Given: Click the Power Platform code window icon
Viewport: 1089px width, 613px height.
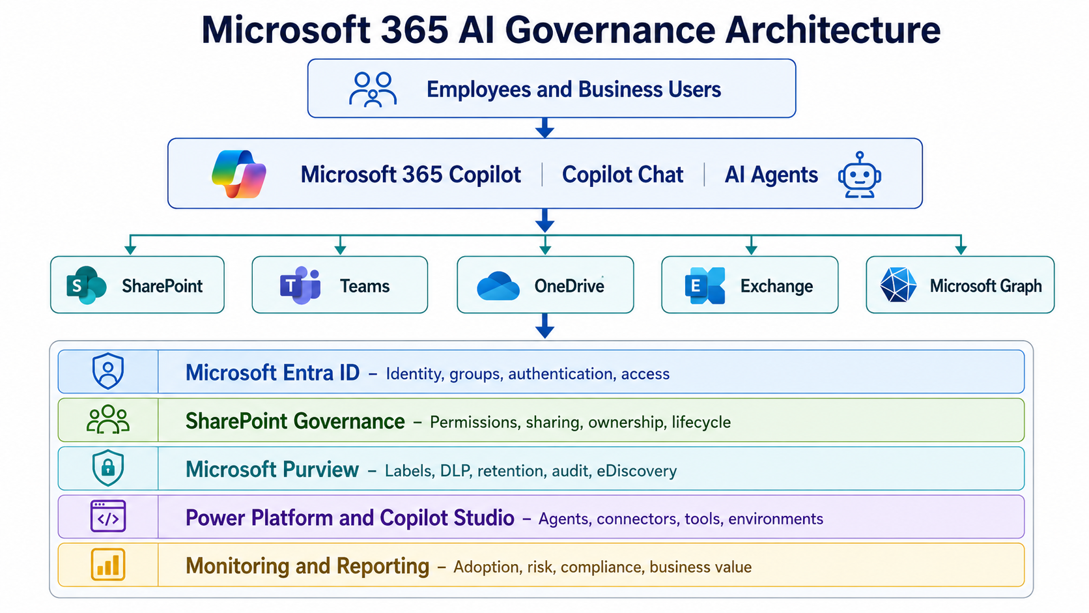Looking at the screenshot, I should (x=108, y=517).
